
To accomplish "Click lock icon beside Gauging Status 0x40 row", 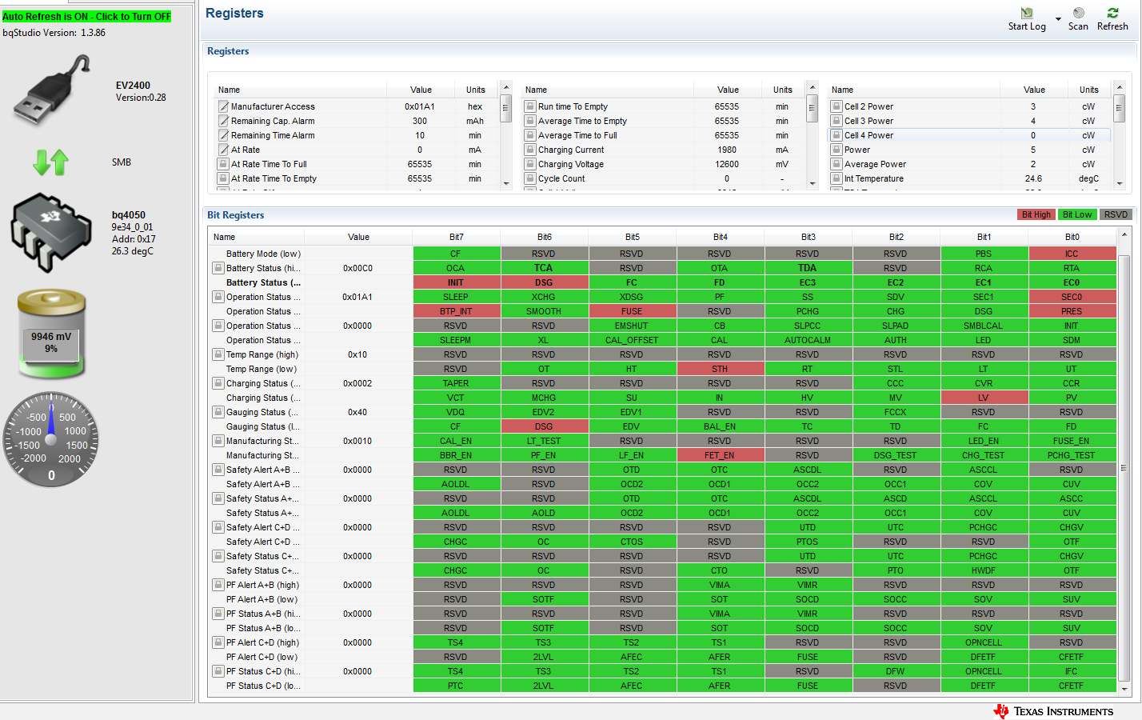I will 218,412.
